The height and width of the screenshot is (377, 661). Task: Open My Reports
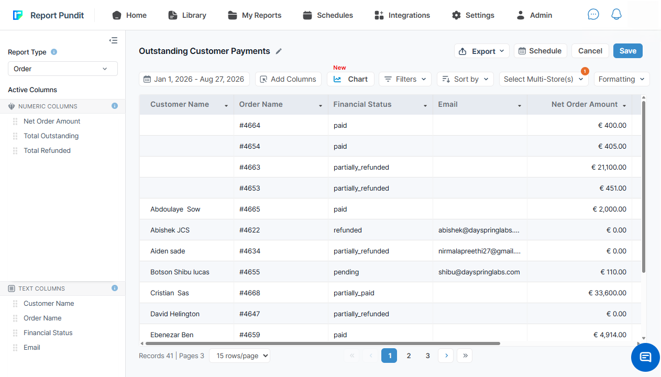[x=255, y=15]
